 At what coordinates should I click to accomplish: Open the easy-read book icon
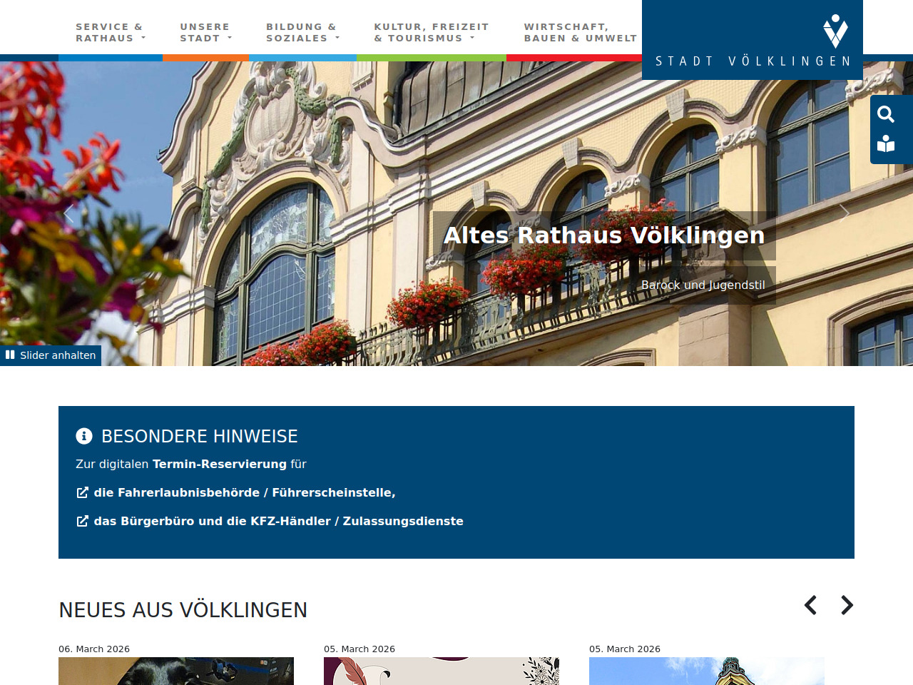(x=886, y=144)
